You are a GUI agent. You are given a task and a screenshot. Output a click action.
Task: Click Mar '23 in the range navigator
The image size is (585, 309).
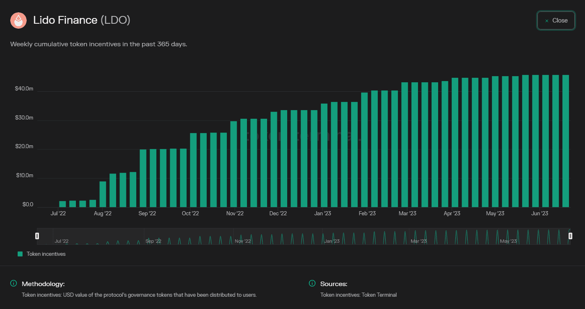coord(418,241)
